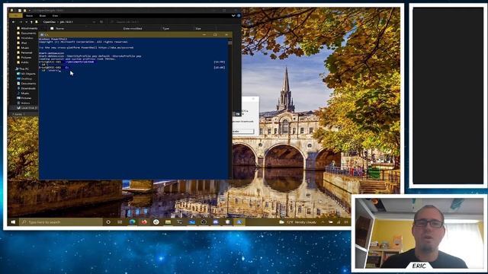Click the weather widget on the taskbar
Viewport: 488px width, 274px height.
pos(298,222)
